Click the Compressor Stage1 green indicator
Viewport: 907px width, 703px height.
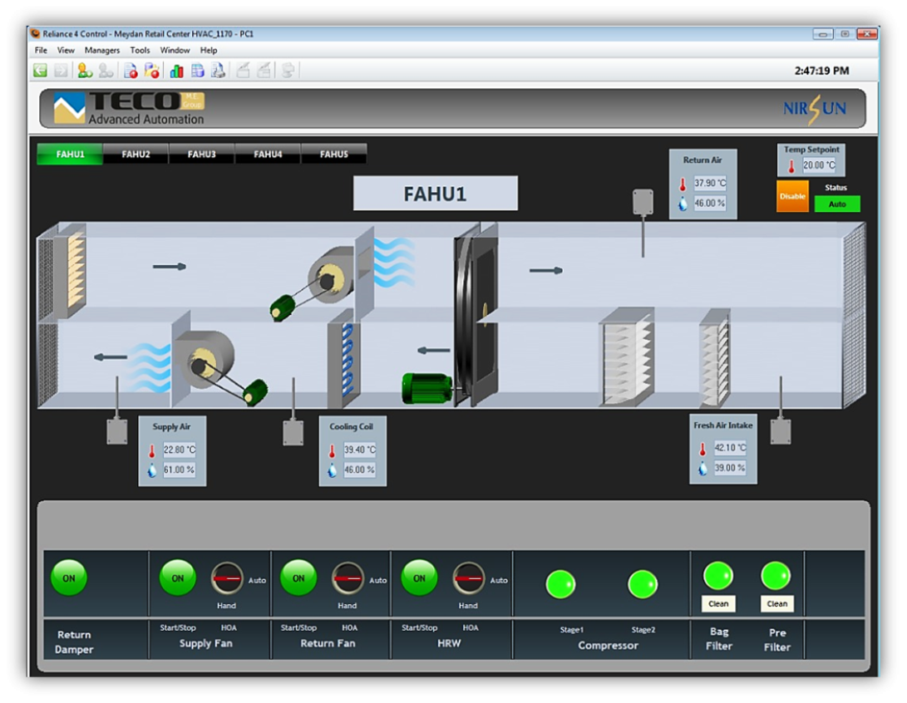(x=560, y=584)
